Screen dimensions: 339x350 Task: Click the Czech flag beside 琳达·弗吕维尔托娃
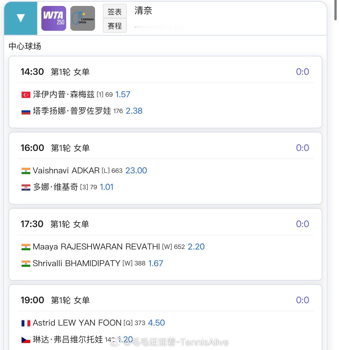pyautogui.click(x=26, y=340)
